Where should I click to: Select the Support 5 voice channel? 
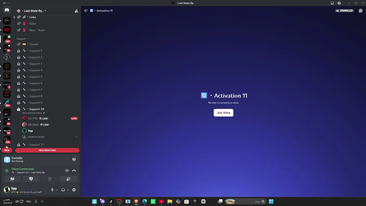(x=47, y=77)
